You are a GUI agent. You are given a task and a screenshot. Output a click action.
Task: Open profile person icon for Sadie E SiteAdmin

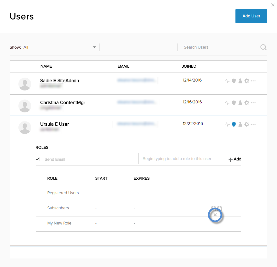pos(240,81)
